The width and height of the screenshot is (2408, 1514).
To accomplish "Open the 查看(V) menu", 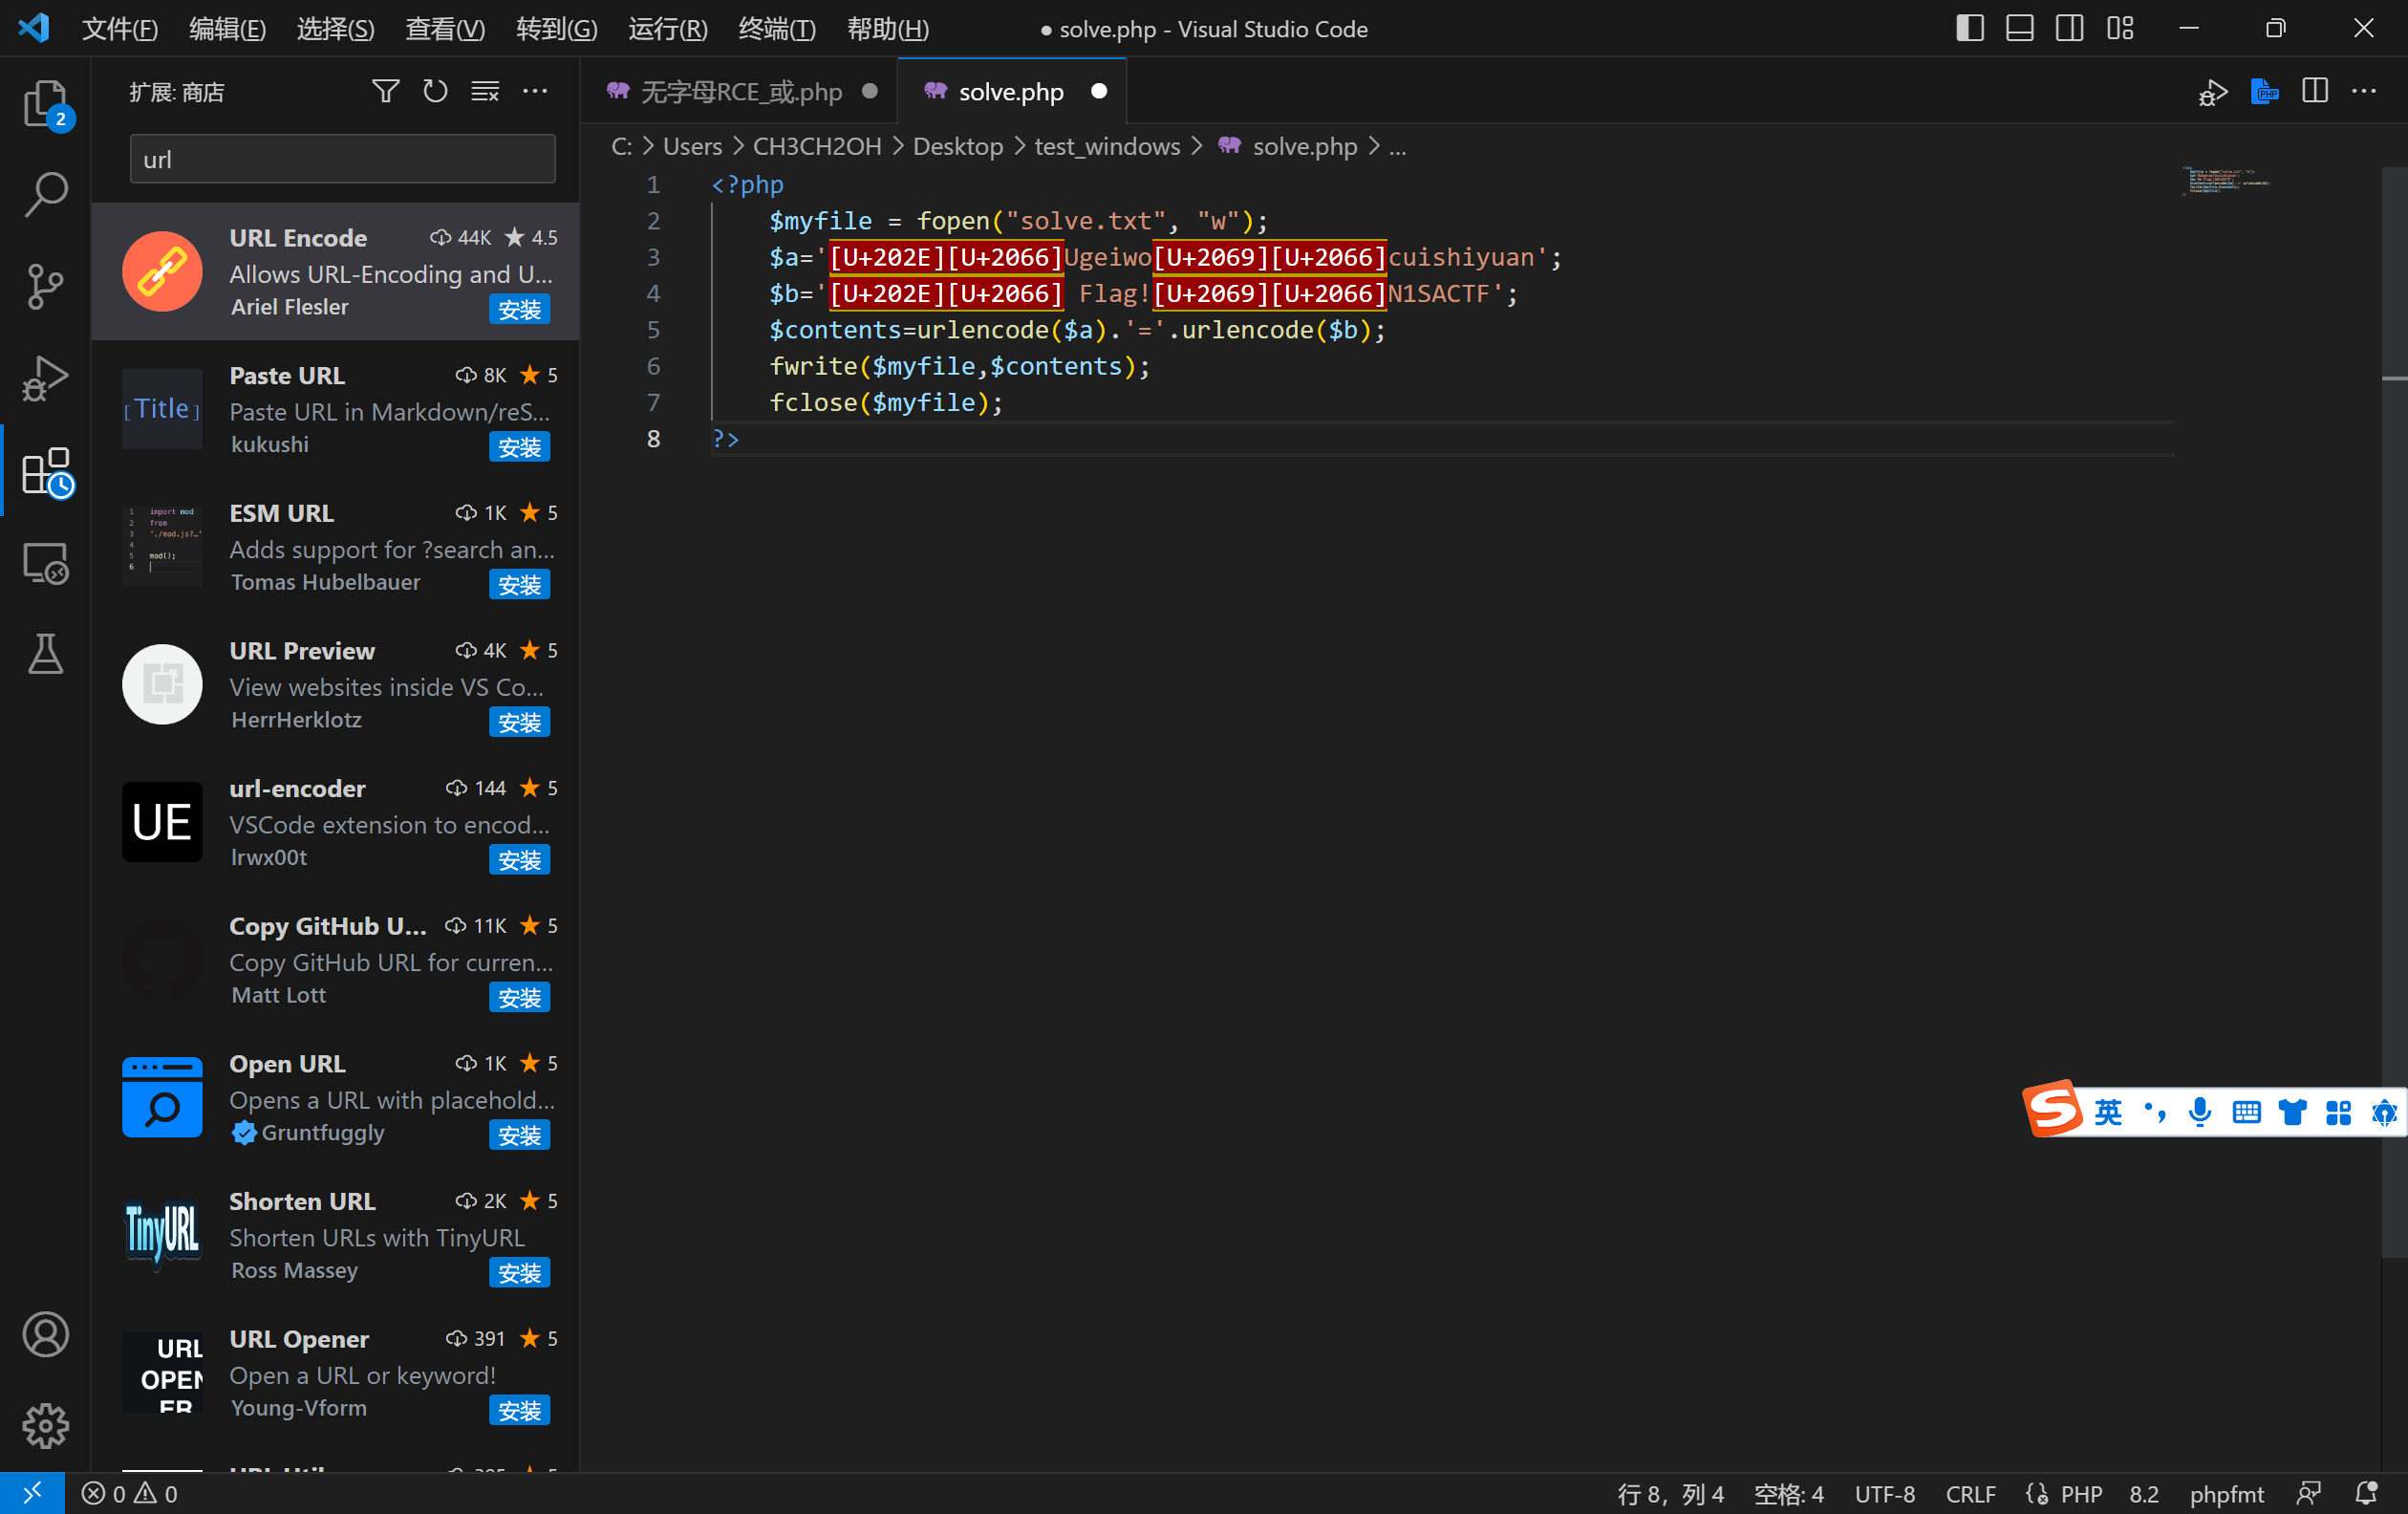I will (445, 29).
